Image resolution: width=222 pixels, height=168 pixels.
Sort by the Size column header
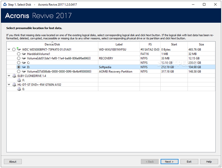click(x=201, y=44)
